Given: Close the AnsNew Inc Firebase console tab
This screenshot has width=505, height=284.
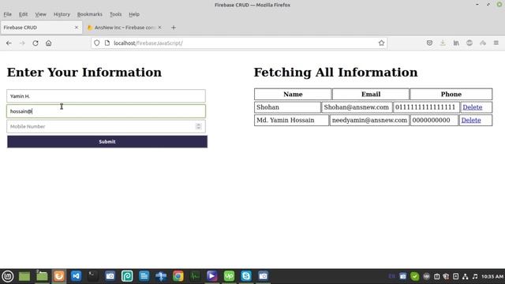Looking at the screenshot, I should coord(159,28).
